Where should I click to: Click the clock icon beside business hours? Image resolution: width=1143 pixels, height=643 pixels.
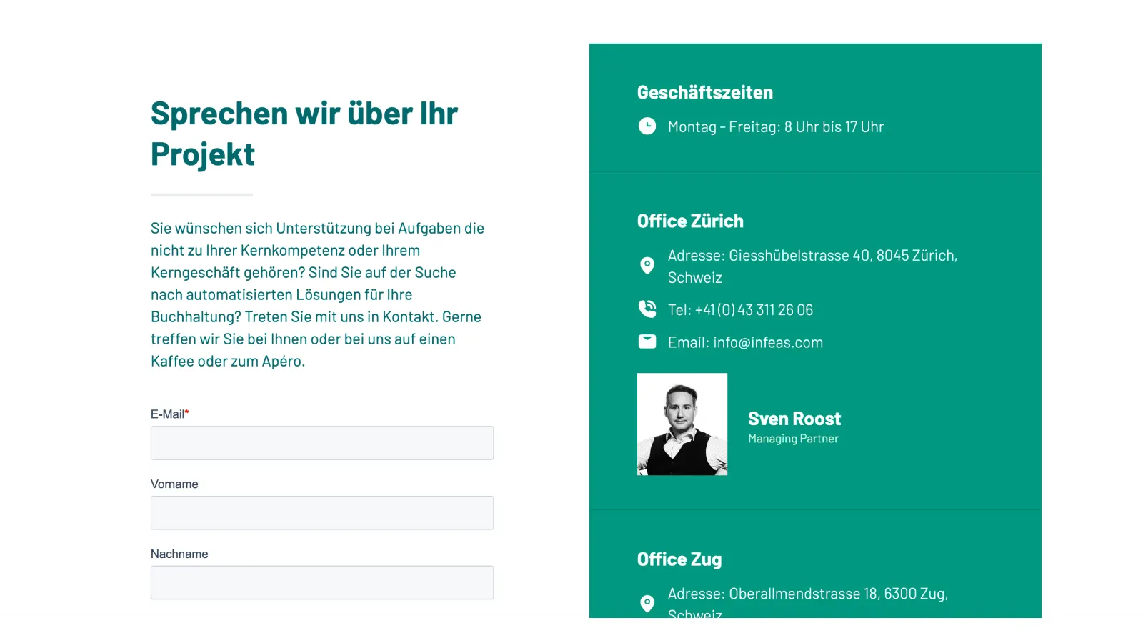647,126
